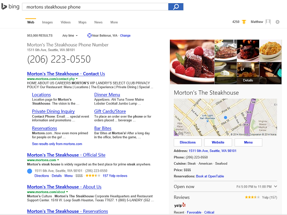Open the Bing logo home link
The width and height of the screenshot is (287, 215).
pyautogui.click(x=10, y=6)
